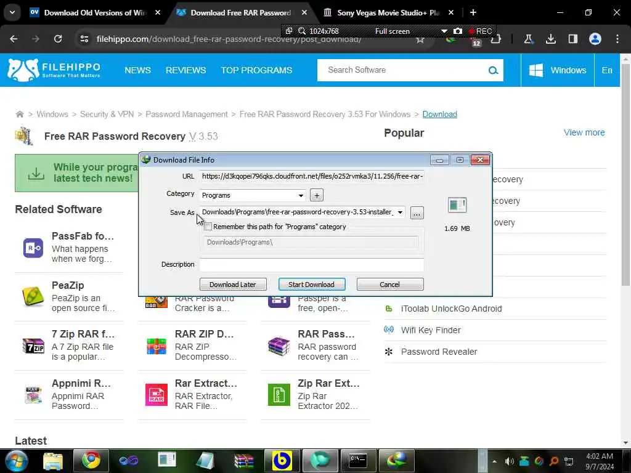Image resolution: width=631 pixels, height=473 pixels.
Task: Browse for save location with ellipsis button
Action: (x=417, y=212)
